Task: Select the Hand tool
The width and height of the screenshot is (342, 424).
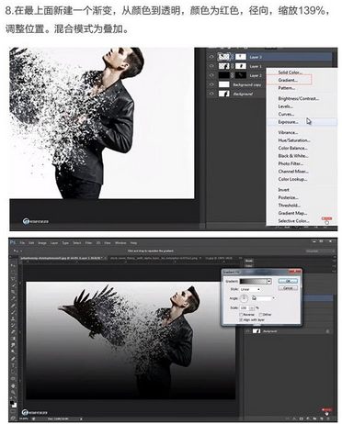Action: click(13, 385)
